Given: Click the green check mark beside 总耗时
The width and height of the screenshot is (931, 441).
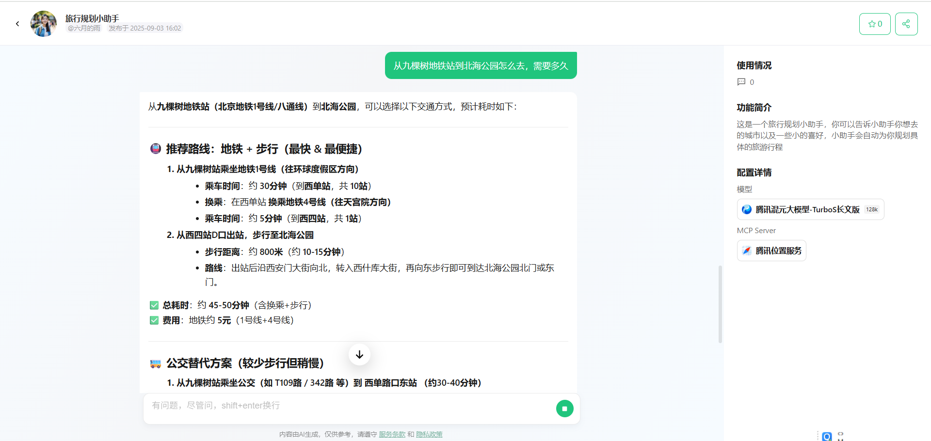Looking at the screenshot, I should tap(154, 305).
